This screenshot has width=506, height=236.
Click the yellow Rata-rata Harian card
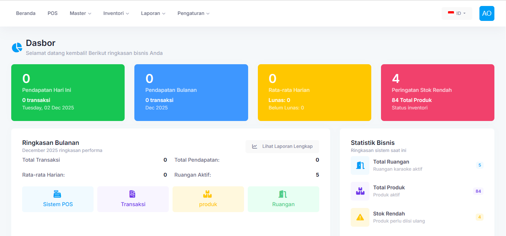314,93
